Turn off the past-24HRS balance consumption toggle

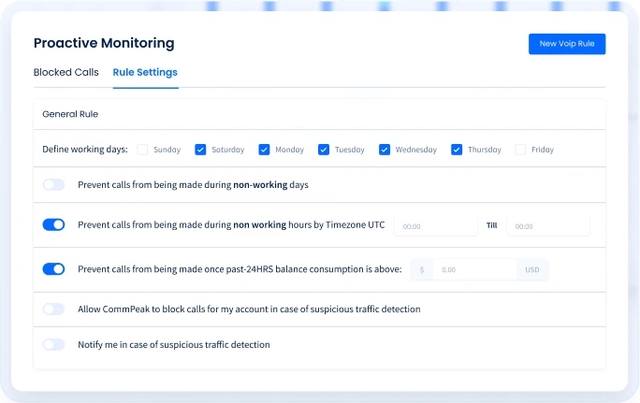[54, 269]
